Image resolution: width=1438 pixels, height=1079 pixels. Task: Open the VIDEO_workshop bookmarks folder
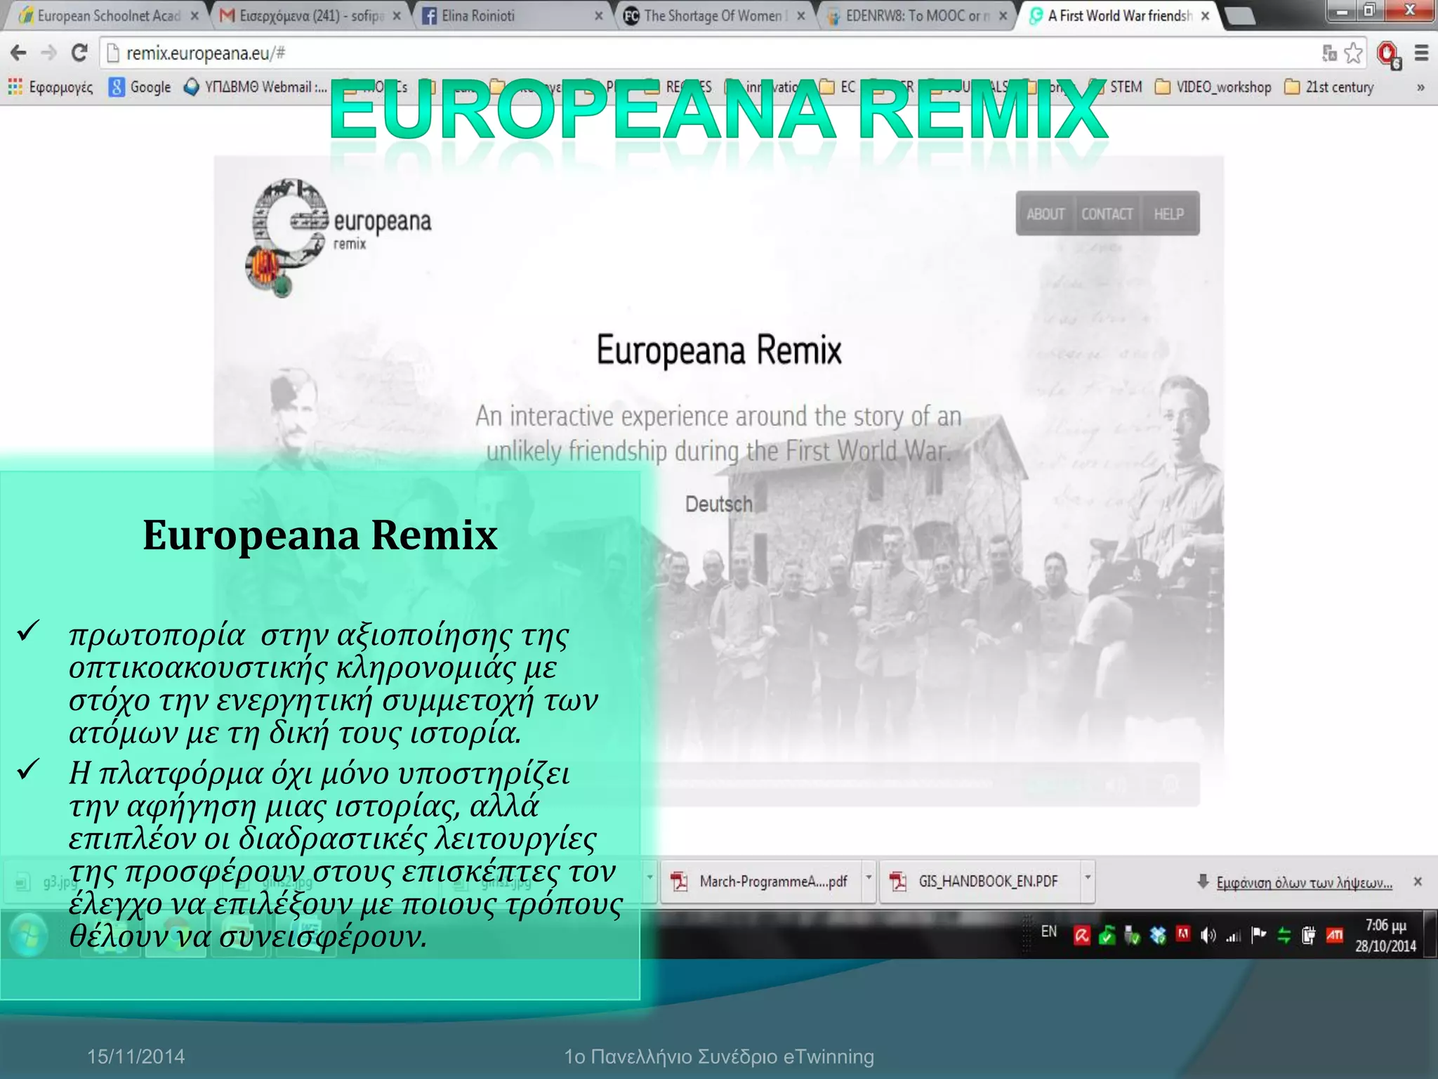1213,87
